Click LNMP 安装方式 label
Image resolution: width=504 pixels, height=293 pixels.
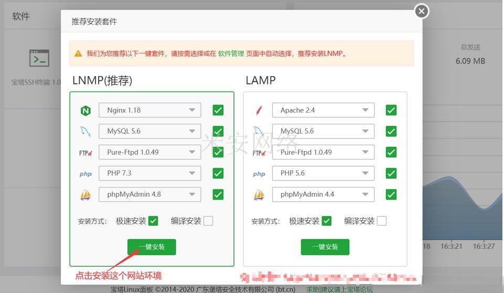(x=92, y=221)
